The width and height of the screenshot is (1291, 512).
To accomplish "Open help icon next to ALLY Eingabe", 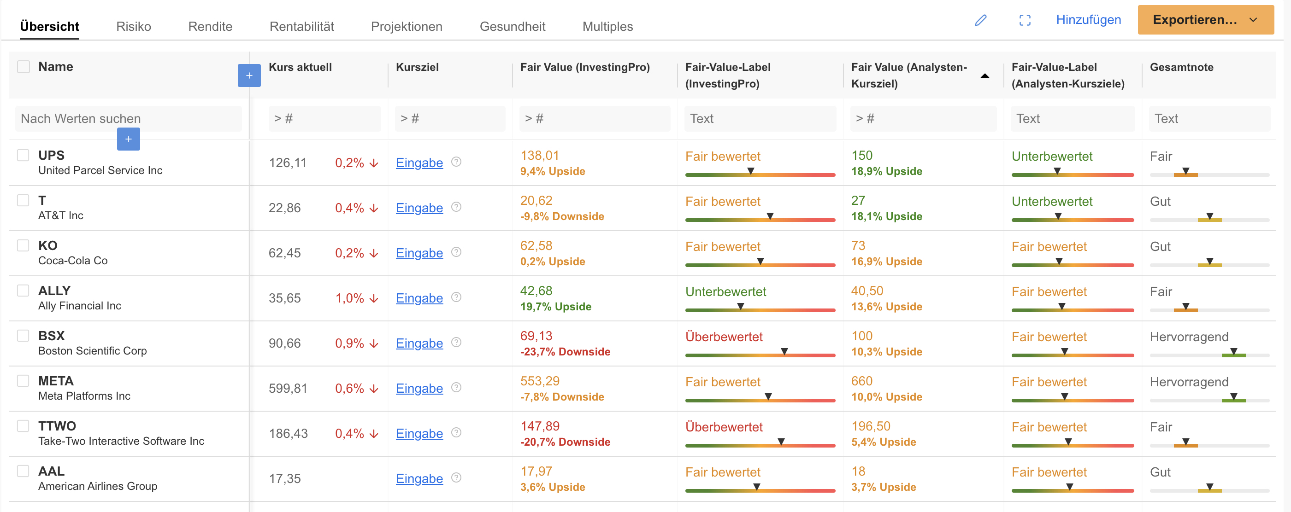I will 456,297.
